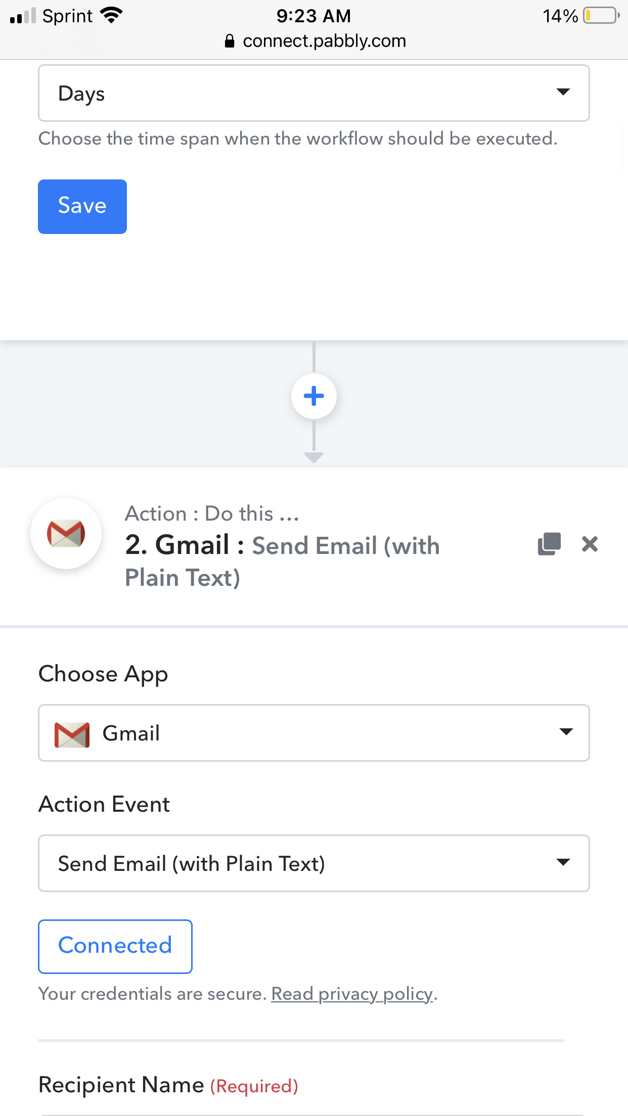The image size is (628, 1116).
Task: Select the '2. Gmail : Send Email' step title
Action: [283, 561]
